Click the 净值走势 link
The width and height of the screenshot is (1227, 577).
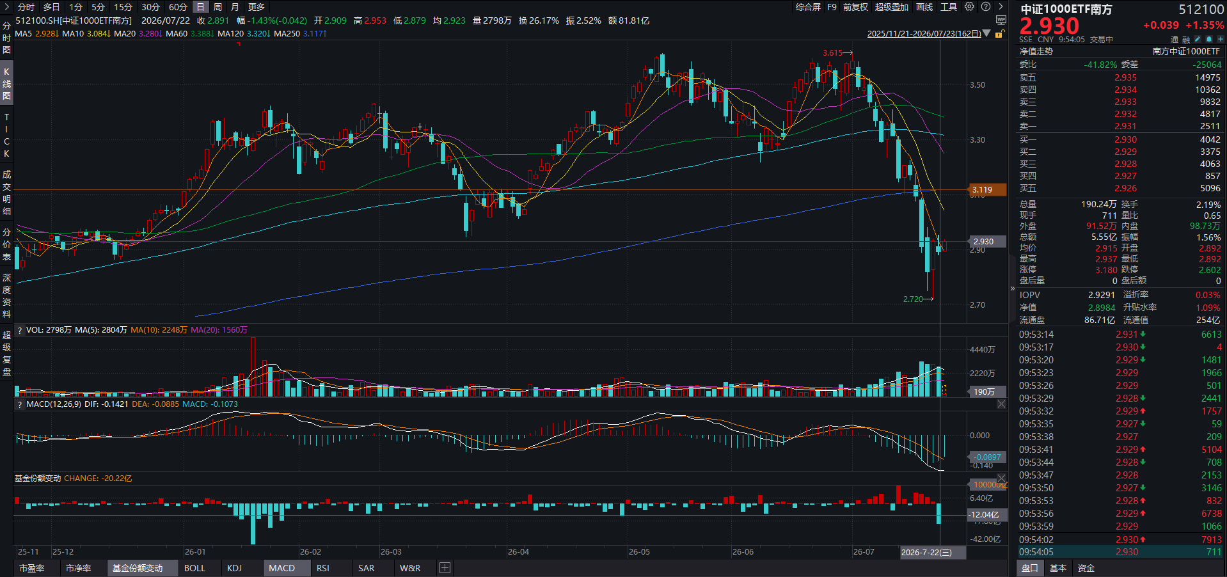(x=1036, y=51)
